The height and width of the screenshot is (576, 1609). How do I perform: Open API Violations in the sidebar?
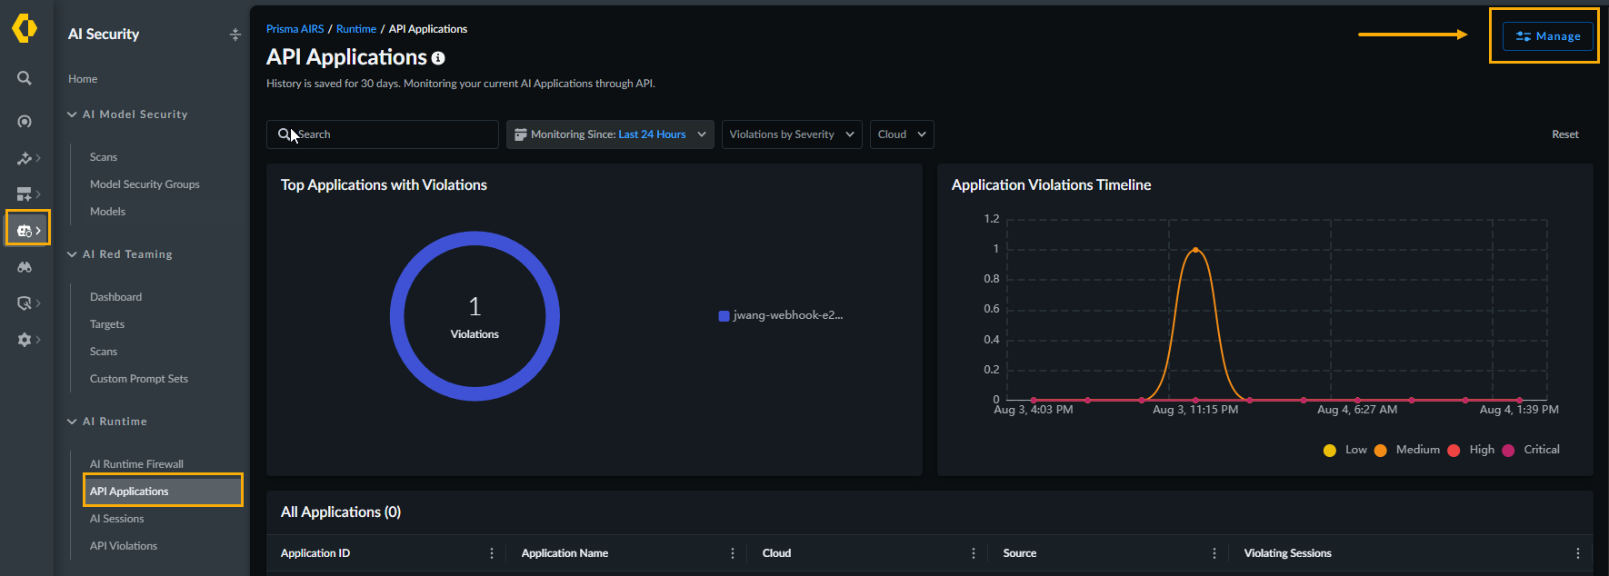click(124, 546)
